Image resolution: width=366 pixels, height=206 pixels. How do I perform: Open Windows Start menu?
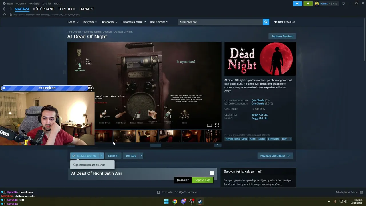pyautogui.click(x=166, y=201)
